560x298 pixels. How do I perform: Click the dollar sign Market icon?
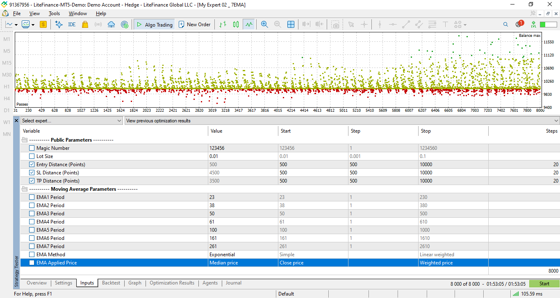(x=43, y=25)
